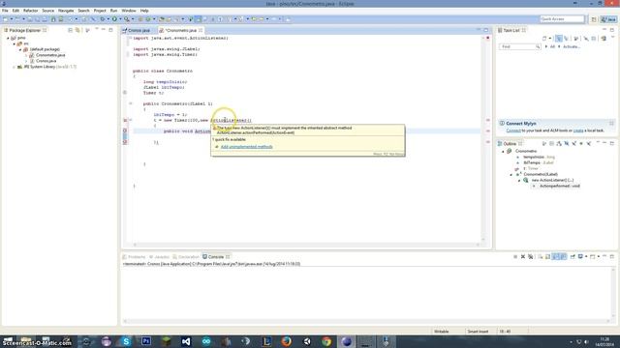Open the Java perspective button
The image size is (620, 348).
(608, 19)
